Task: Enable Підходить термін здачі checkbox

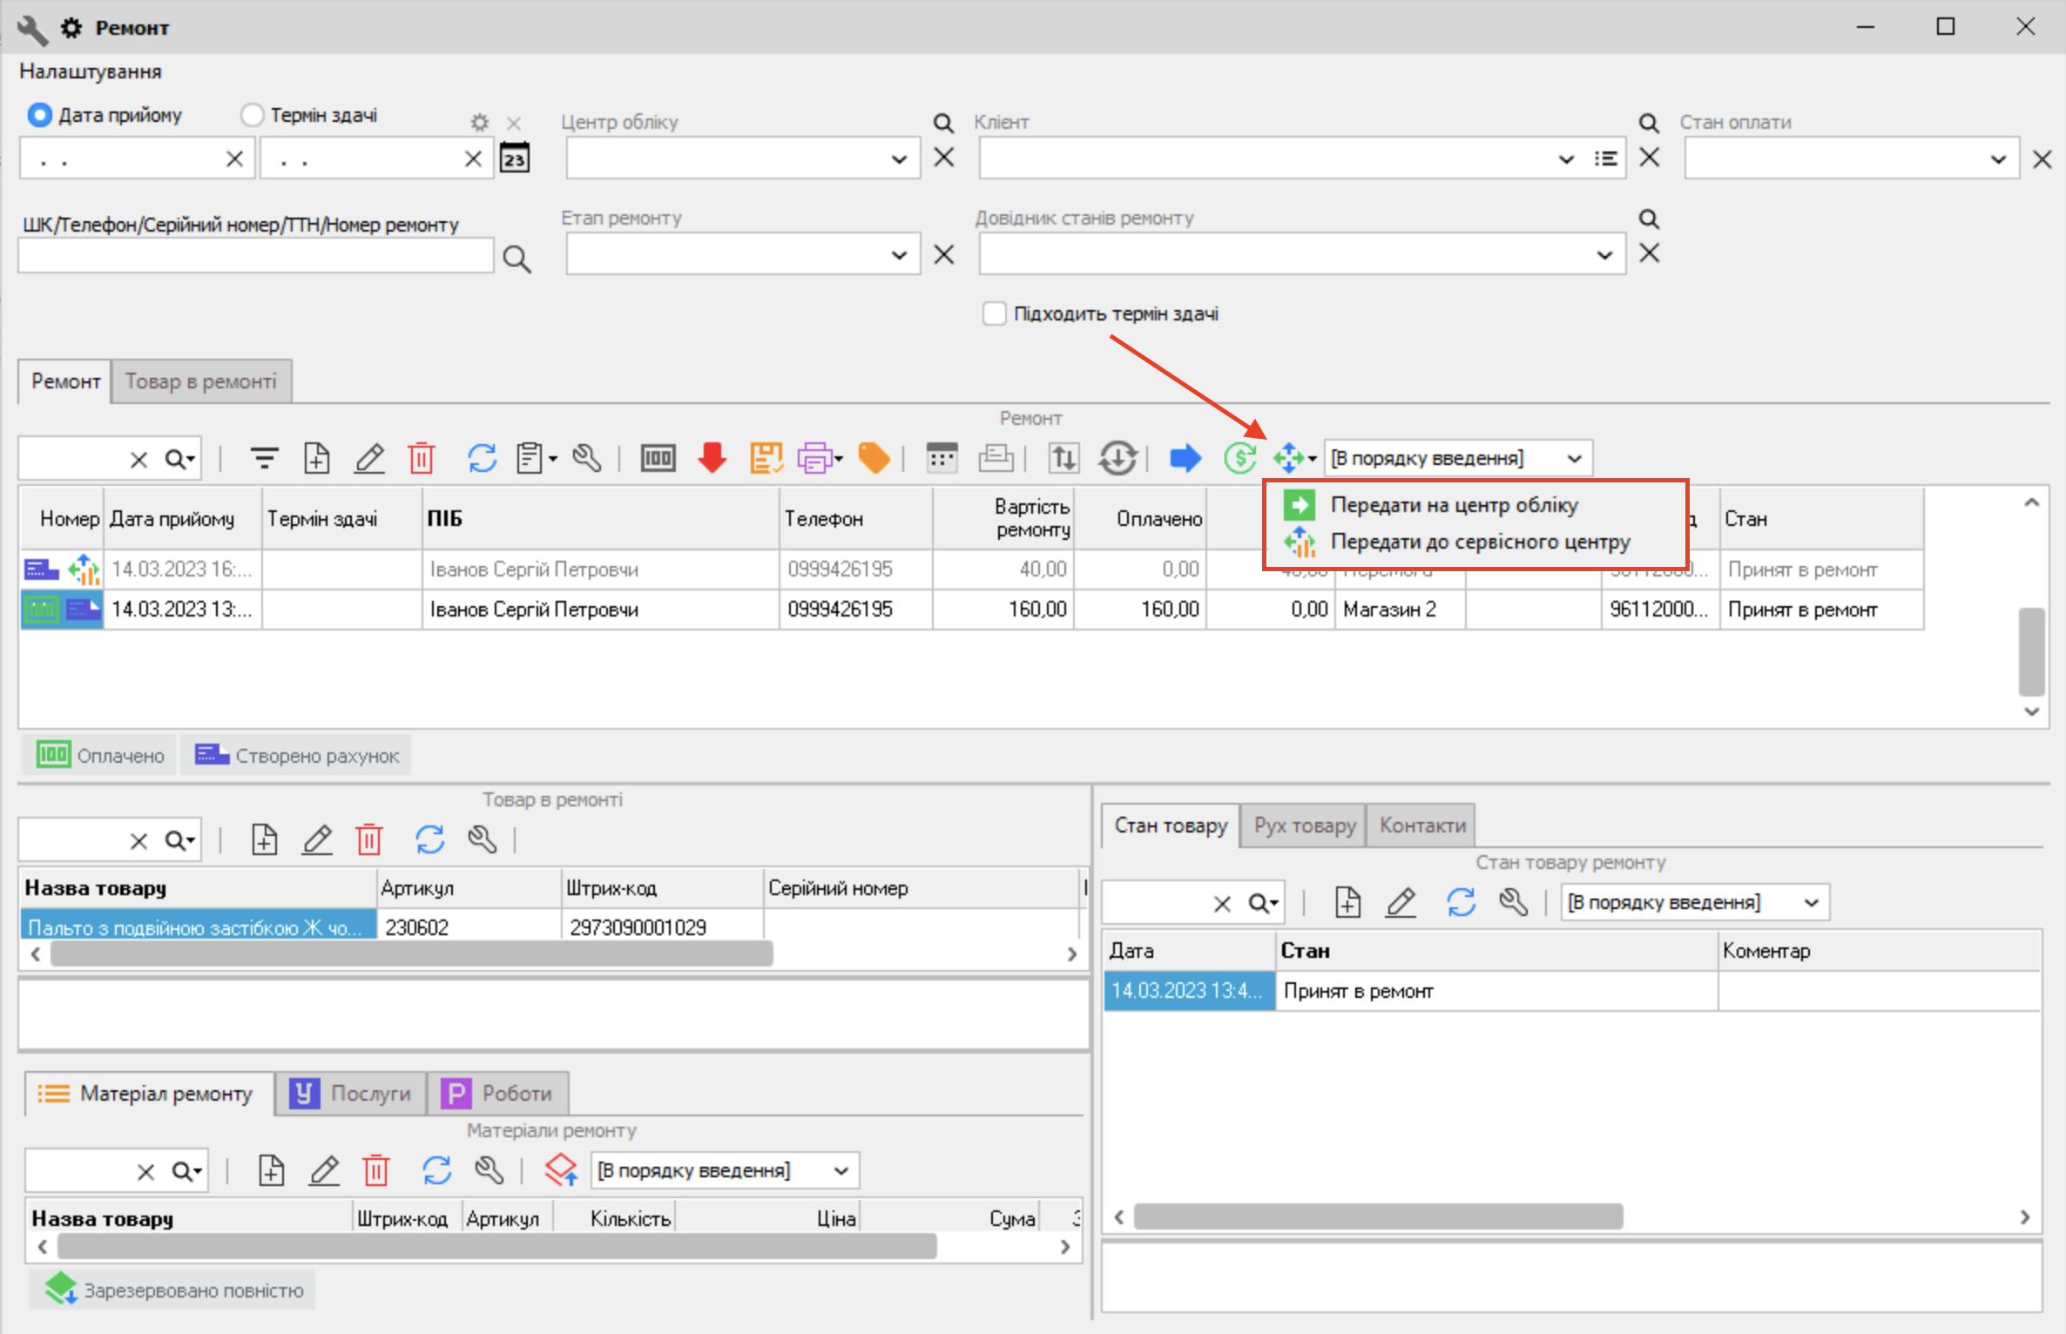Action: pos(994,313)
